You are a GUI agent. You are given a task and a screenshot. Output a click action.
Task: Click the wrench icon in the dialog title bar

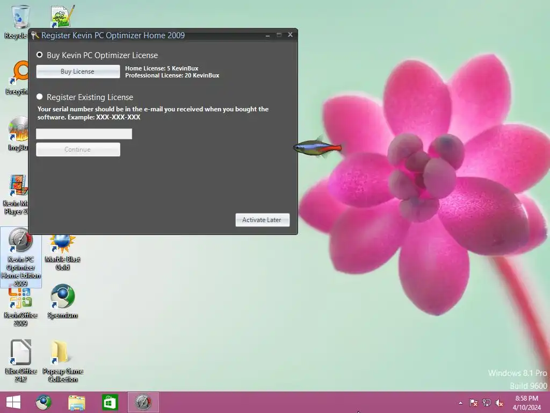[35, 35]
